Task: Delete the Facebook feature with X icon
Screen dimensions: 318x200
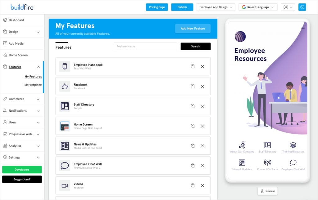Action: pos(202,86)
